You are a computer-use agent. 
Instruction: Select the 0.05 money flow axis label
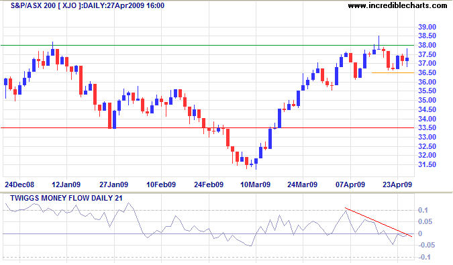[425, 221]
